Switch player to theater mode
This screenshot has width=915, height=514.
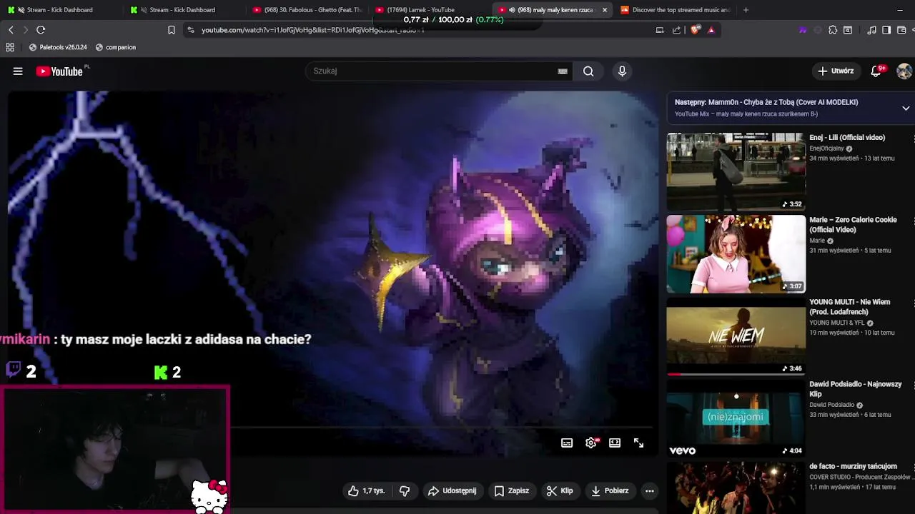click(615, 443)
